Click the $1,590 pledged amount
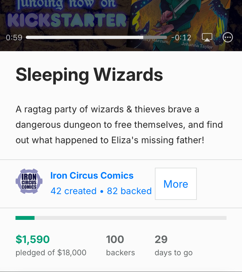Viewport: 242px width, 272px height. pos(33,239)
